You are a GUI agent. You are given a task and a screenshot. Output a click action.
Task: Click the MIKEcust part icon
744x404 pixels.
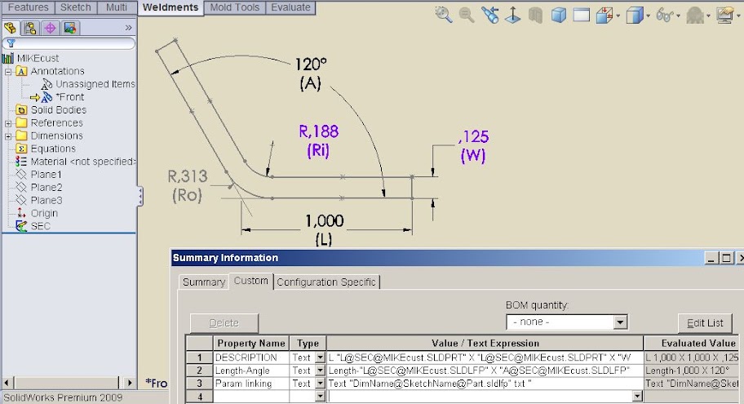coord(8,59)
